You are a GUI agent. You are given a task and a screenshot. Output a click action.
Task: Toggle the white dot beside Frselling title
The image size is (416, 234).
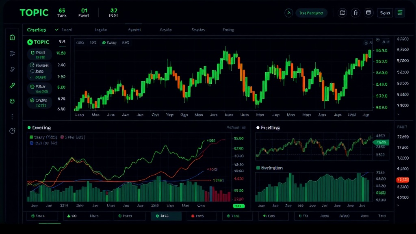point(258,128)
